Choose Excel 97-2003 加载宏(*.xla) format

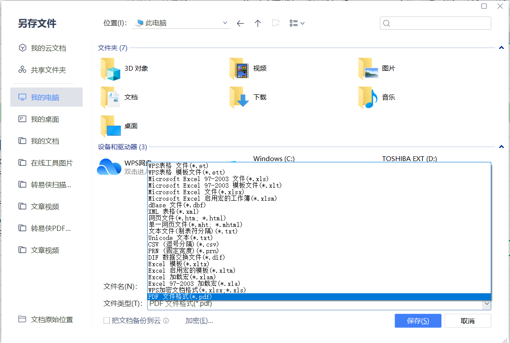(x=319, y=284)
